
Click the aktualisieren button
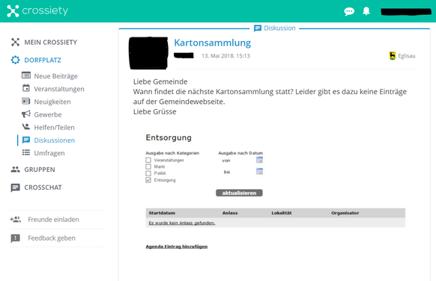pyautogui.click(x=239, y=193)
